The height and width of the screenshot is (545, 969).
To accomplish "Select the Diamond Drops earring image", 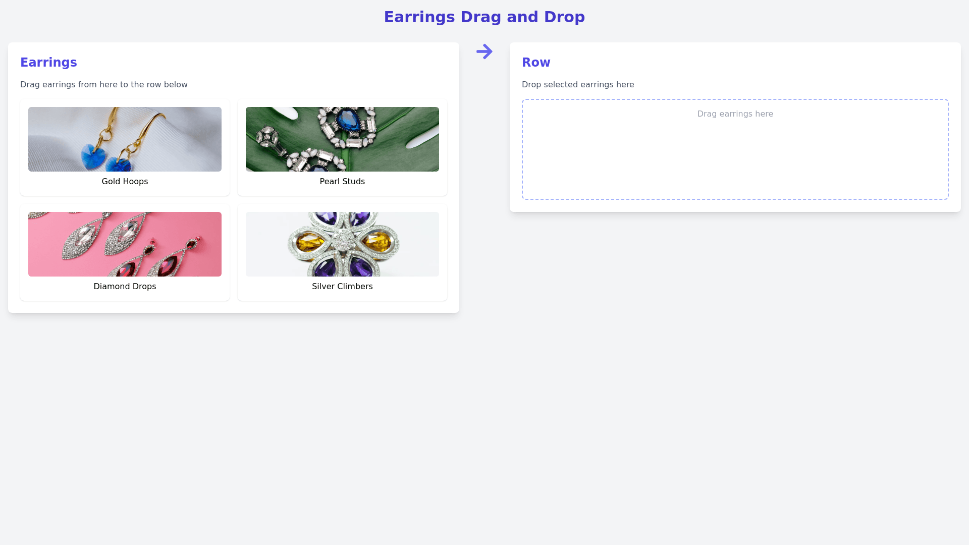I will point(125,244).
